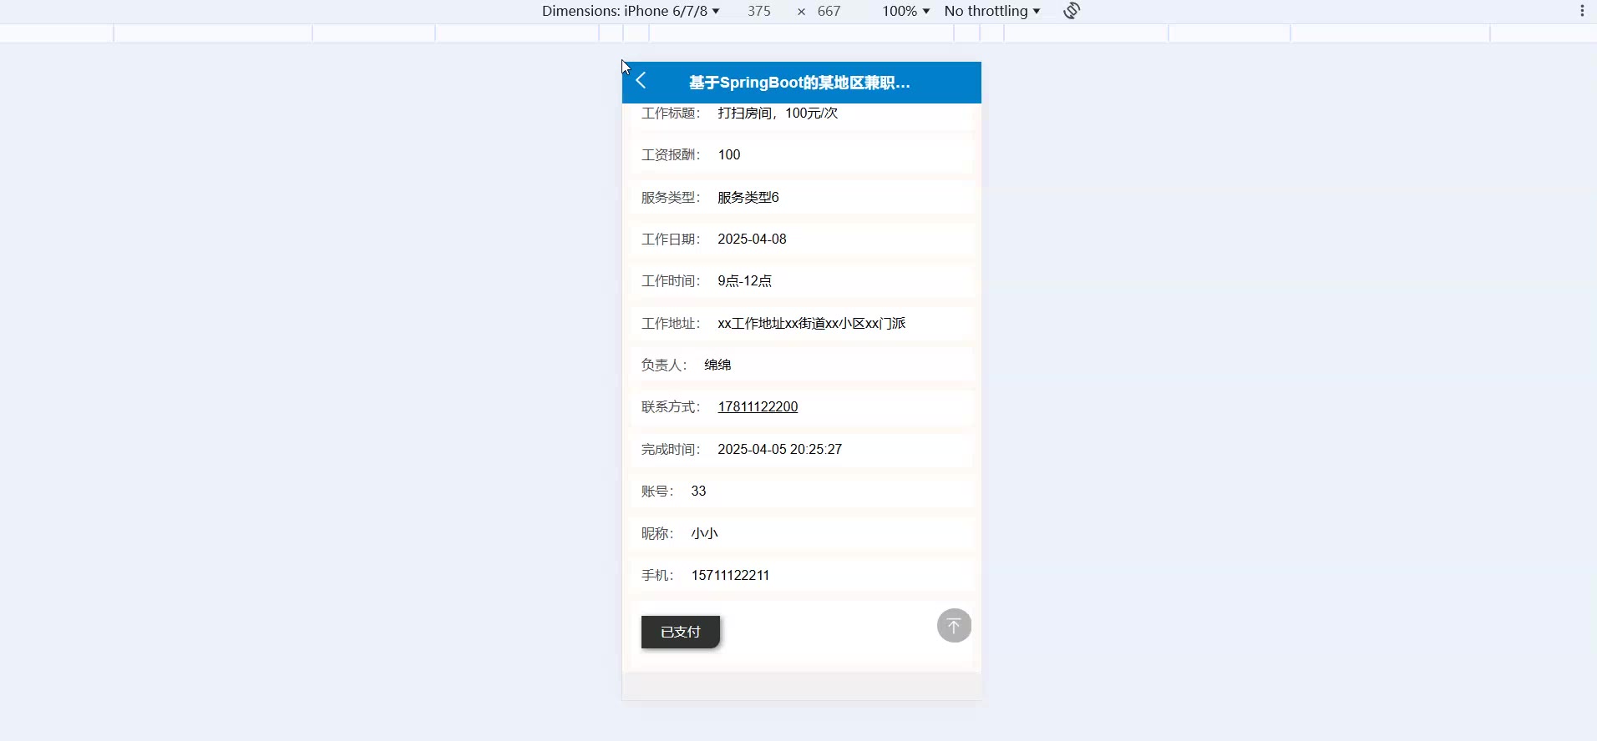The height and width of the screenshot is (741, 1597).
Task: Click the 联系方式 label
Action: [671, 406]
